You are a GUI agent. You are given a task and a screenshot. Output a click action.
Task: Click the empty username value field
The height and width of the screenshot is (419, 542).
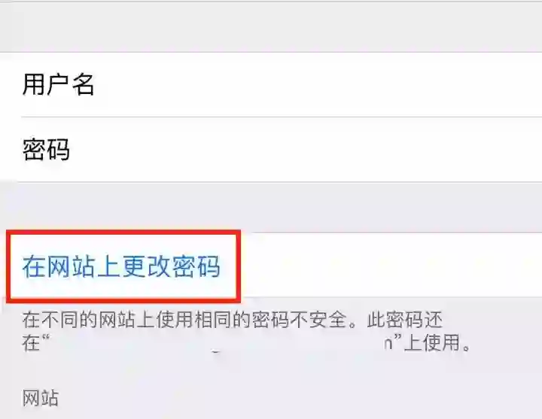318,84
